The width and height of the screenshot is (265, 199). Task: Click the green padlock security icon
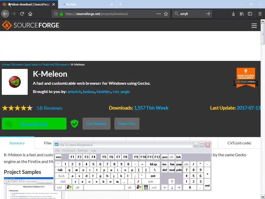point(61,14)
